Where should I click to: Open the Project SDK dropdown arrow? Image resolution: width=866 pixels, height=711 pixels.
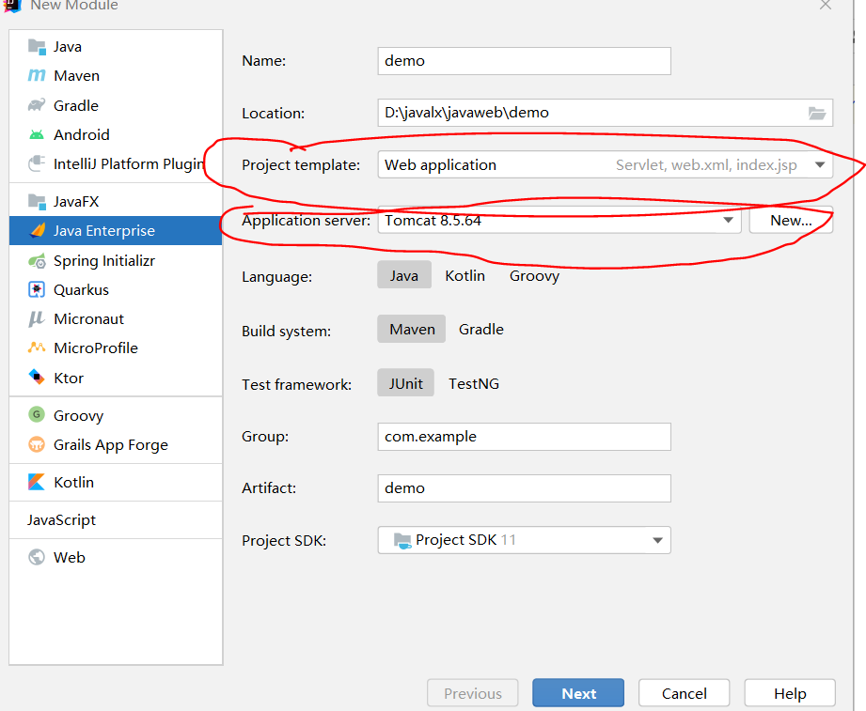point(657,540)
